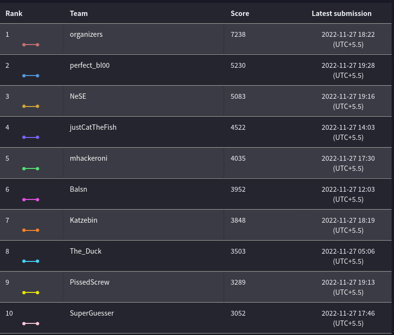Click the submission time 2022-11-27 12:03
The image size is (394, 335).
click(x=348, y=189)
